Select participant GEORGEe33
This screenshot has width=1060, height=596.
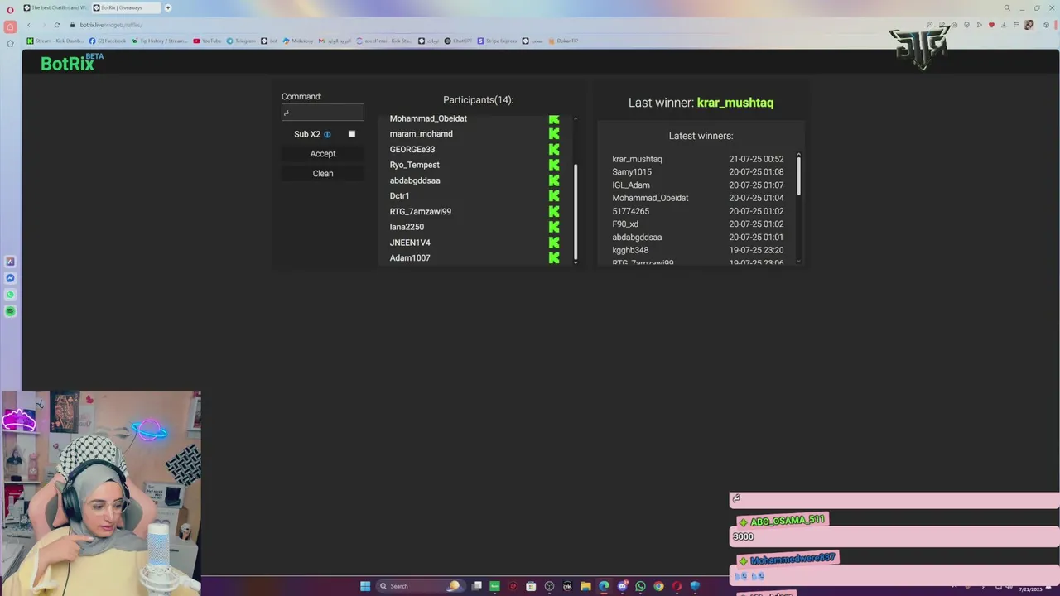click(412, 149)
